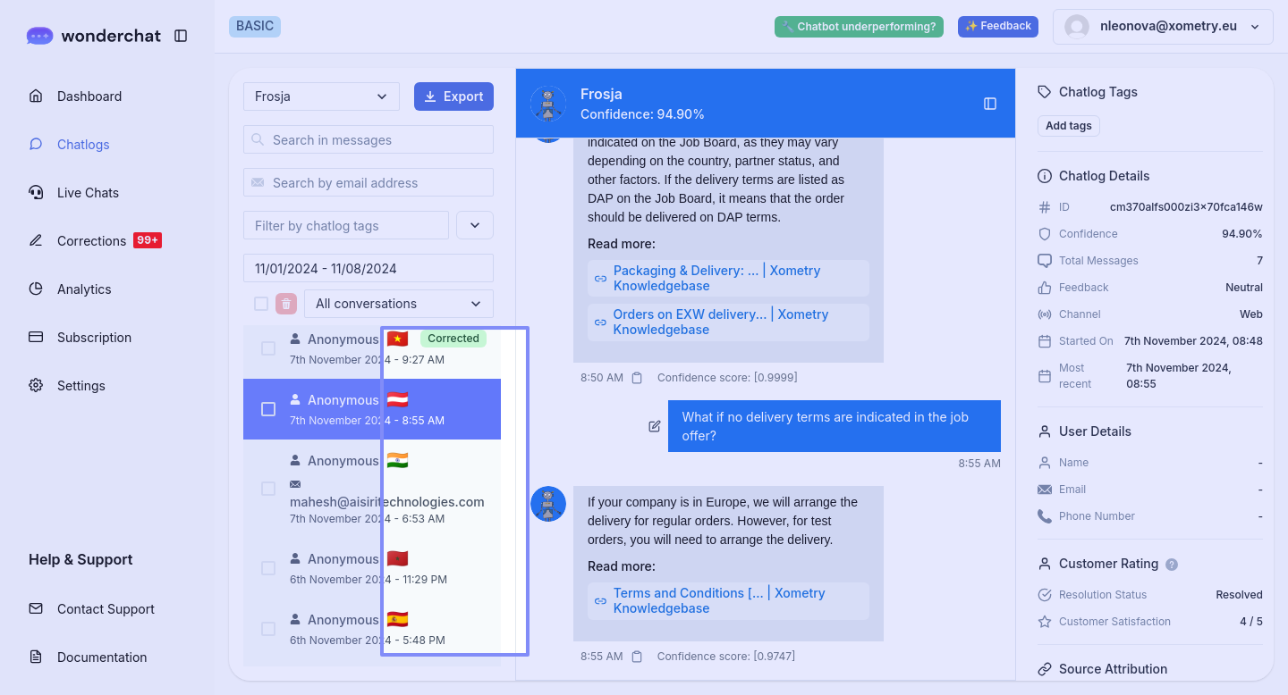
Task: Click the Add tags button
Action: pos(1069,126)
